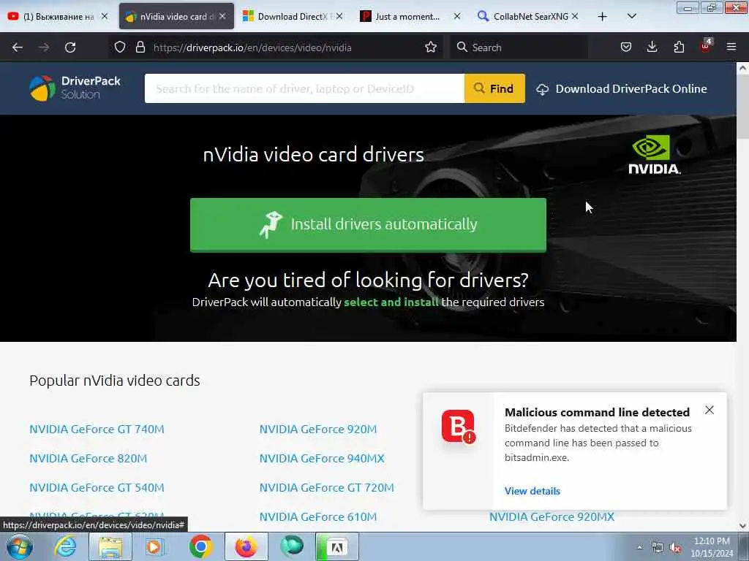This screenshot has height=561, width=749.
Task: Open the Firefox hamburger menu
Action: [731, 47]
